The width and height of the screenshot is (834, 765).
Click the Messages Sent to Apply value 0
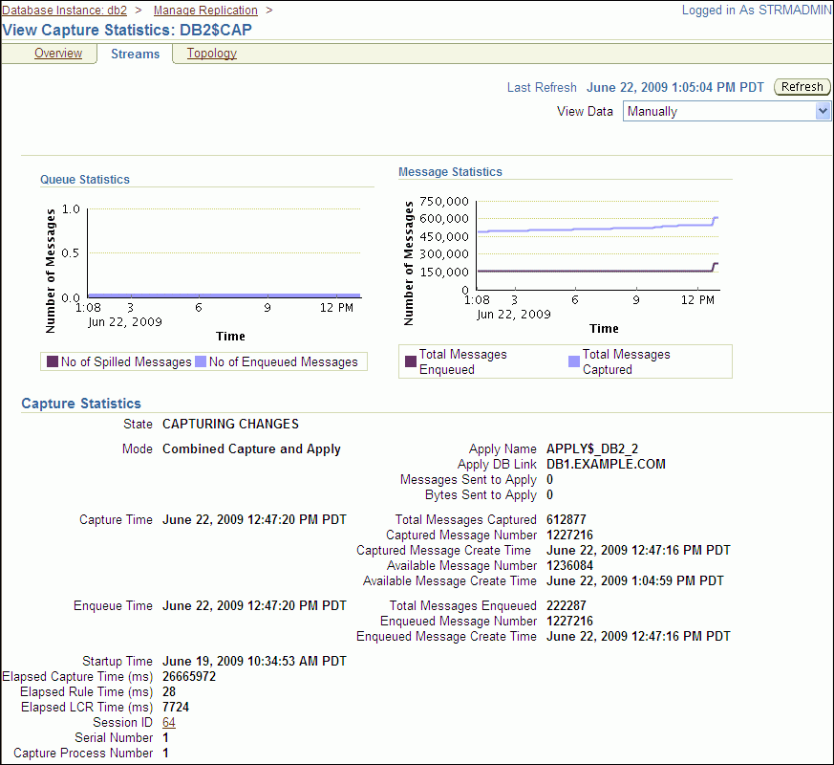[x=550, y=480]
